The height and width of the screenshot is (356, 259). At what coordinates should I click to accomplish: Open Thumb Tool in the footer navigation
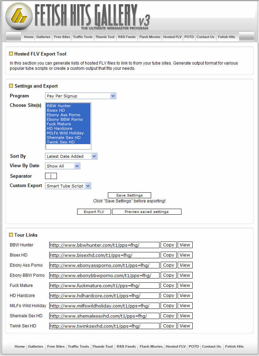102,346
